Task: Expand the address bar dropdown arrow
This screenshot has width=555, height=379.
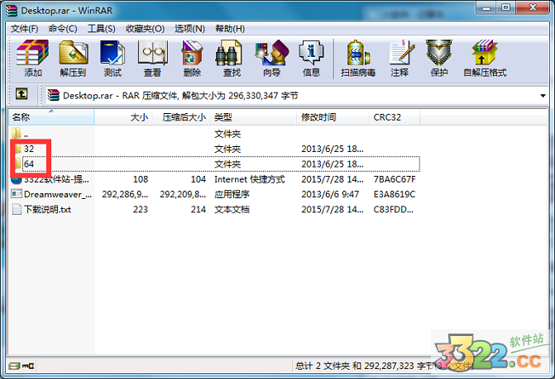Action: (x=543, y=96)
